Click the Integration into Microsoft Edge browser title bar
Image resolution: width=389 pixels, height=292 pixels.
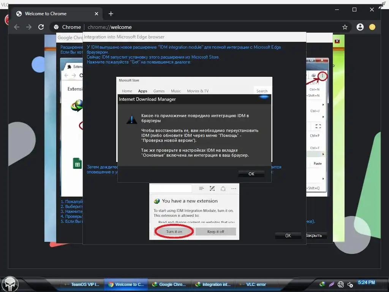pyautogui.click(x=194, y=37)
